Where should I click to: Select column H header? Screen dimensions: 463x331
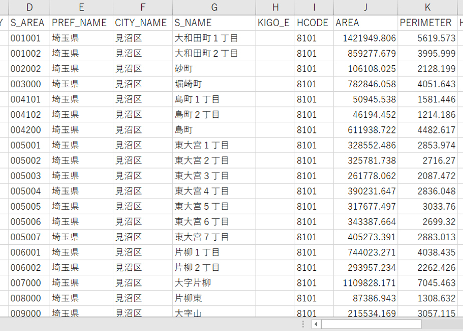coord(275,8)
